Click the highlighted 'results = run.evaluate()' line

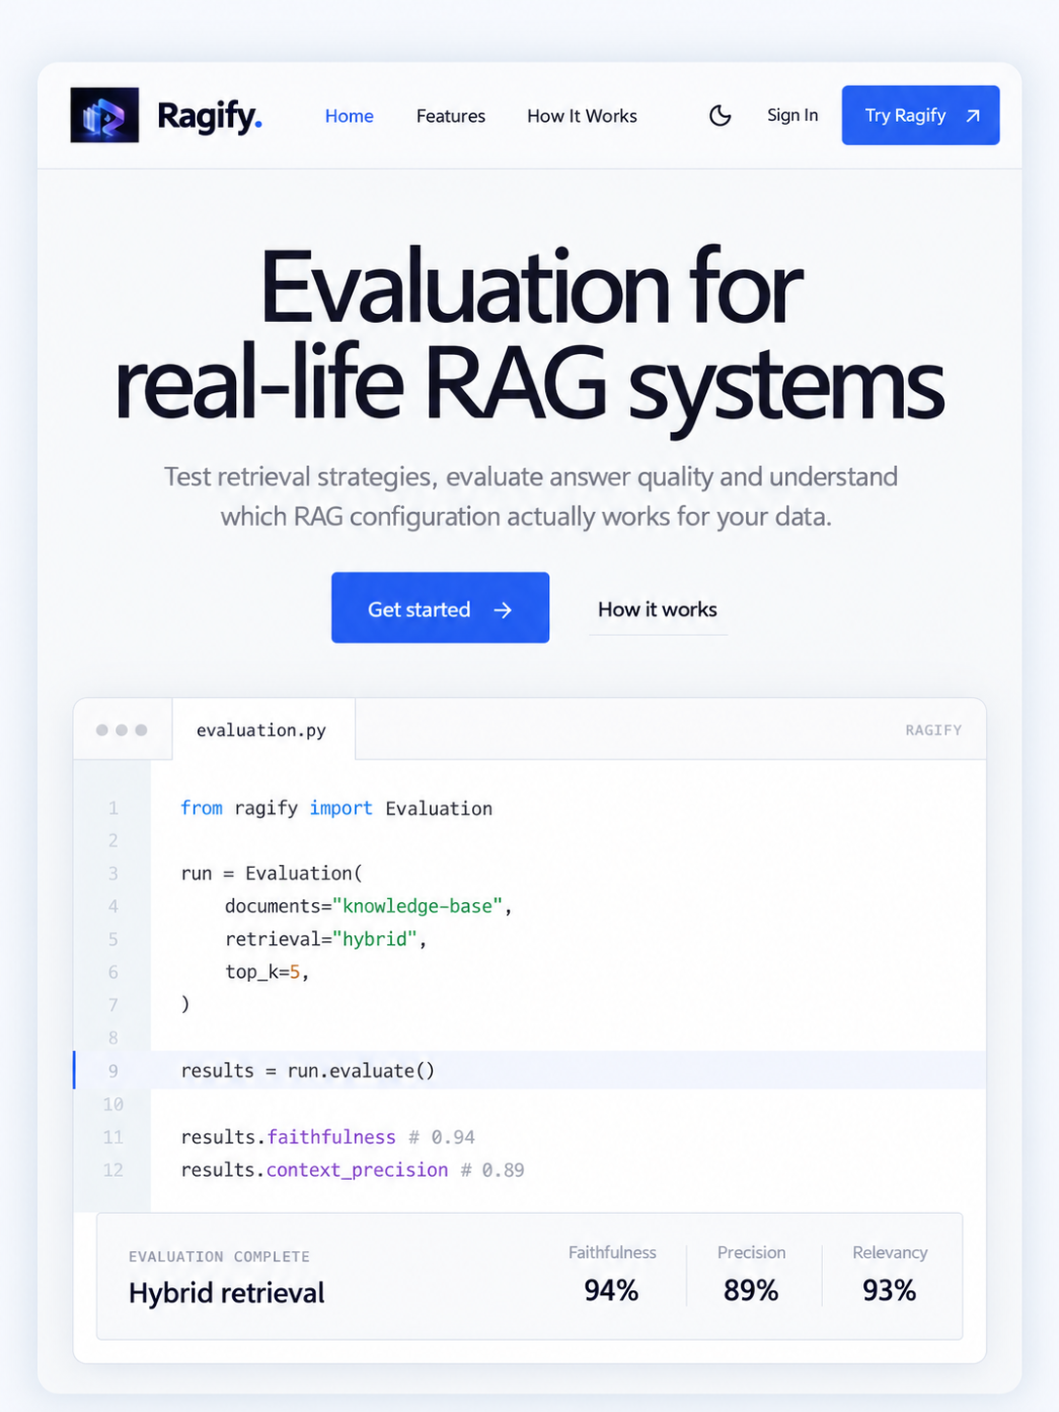(529, 1070)
